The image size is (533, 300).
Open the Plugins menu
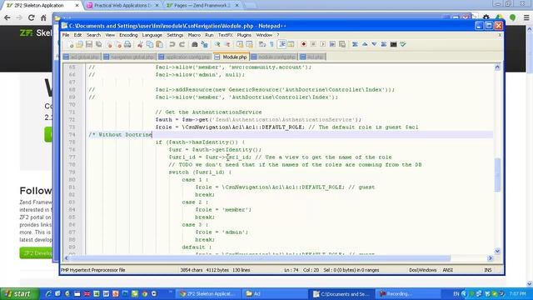244,35
